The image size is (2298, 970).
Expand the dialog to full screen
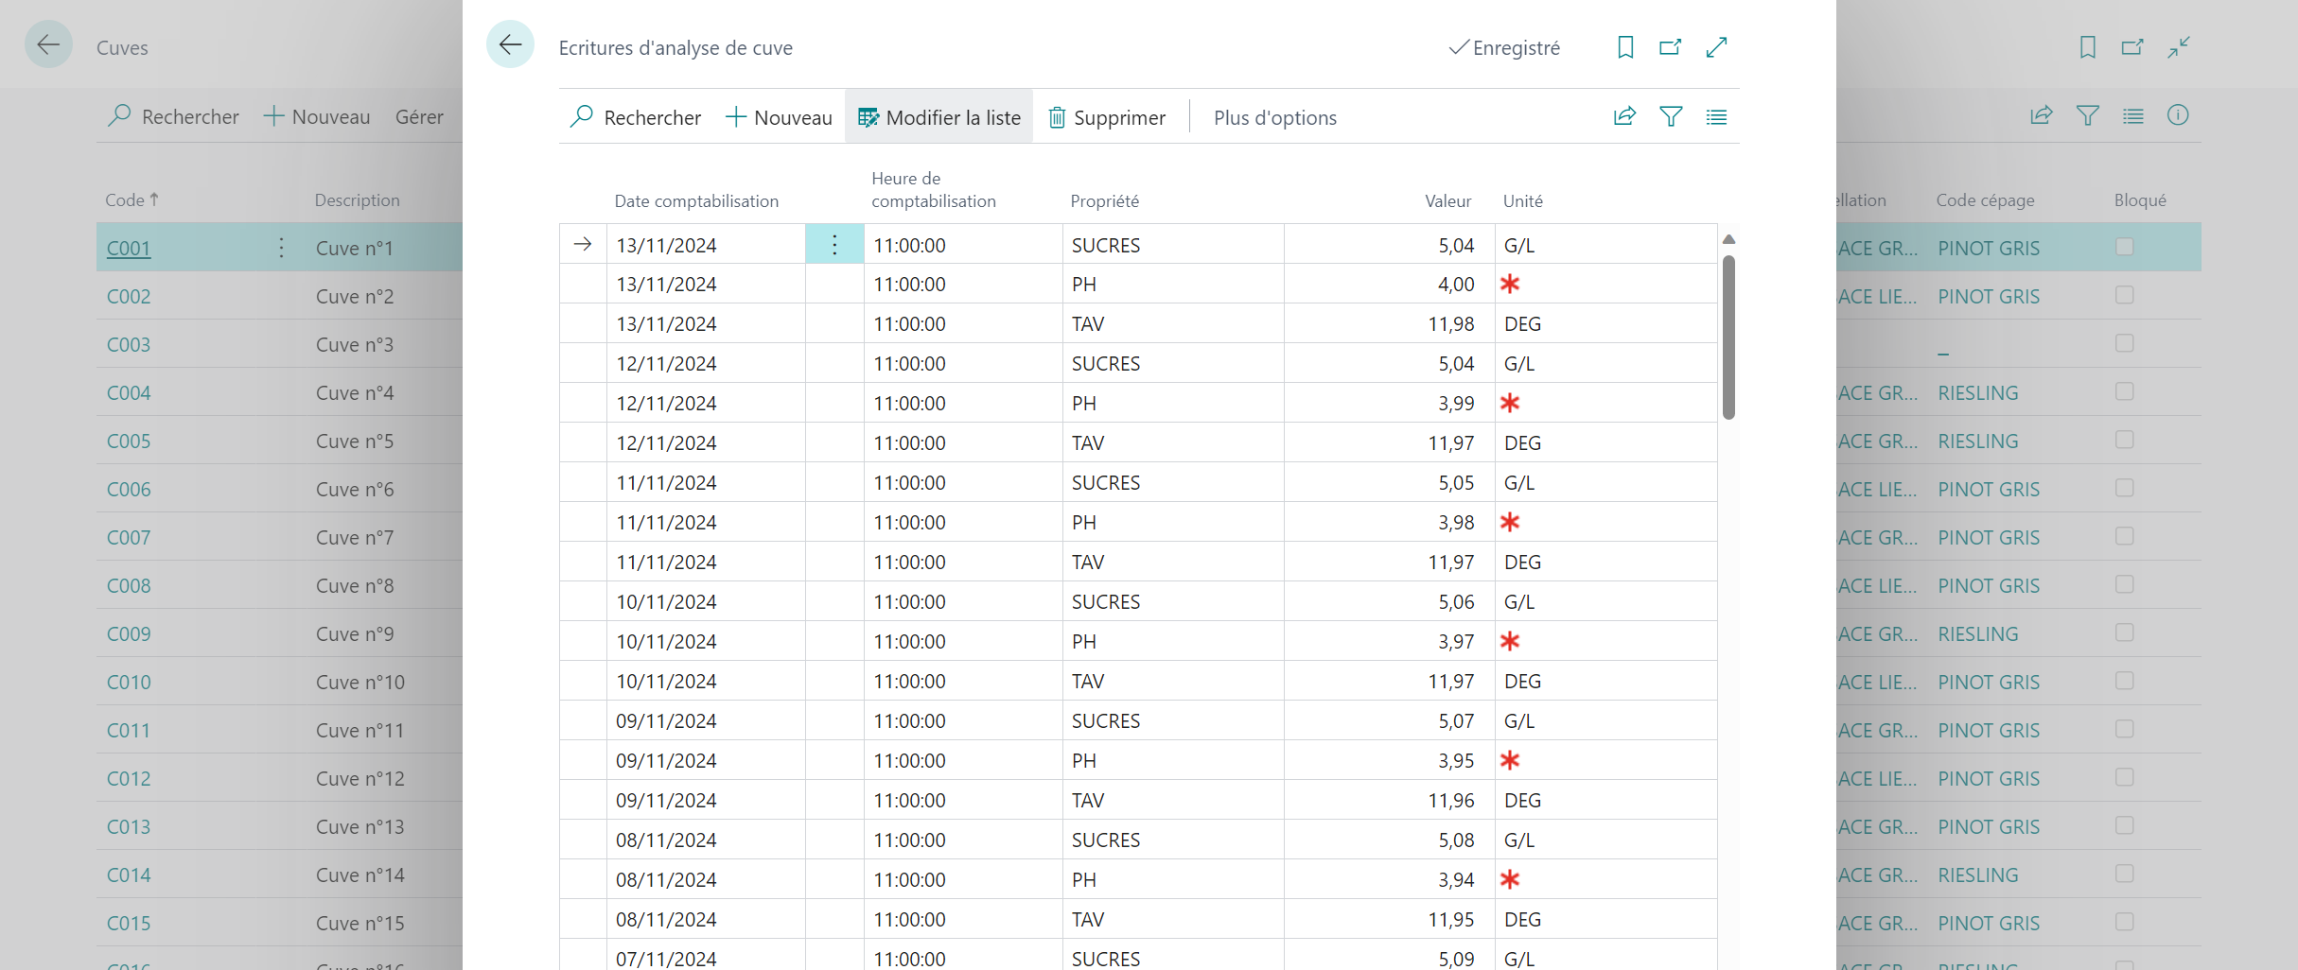click(x=1717, y=47)
